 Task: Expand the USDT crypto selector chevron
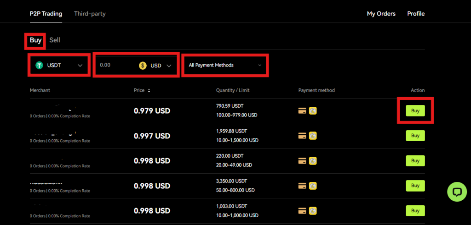(80, 66)
